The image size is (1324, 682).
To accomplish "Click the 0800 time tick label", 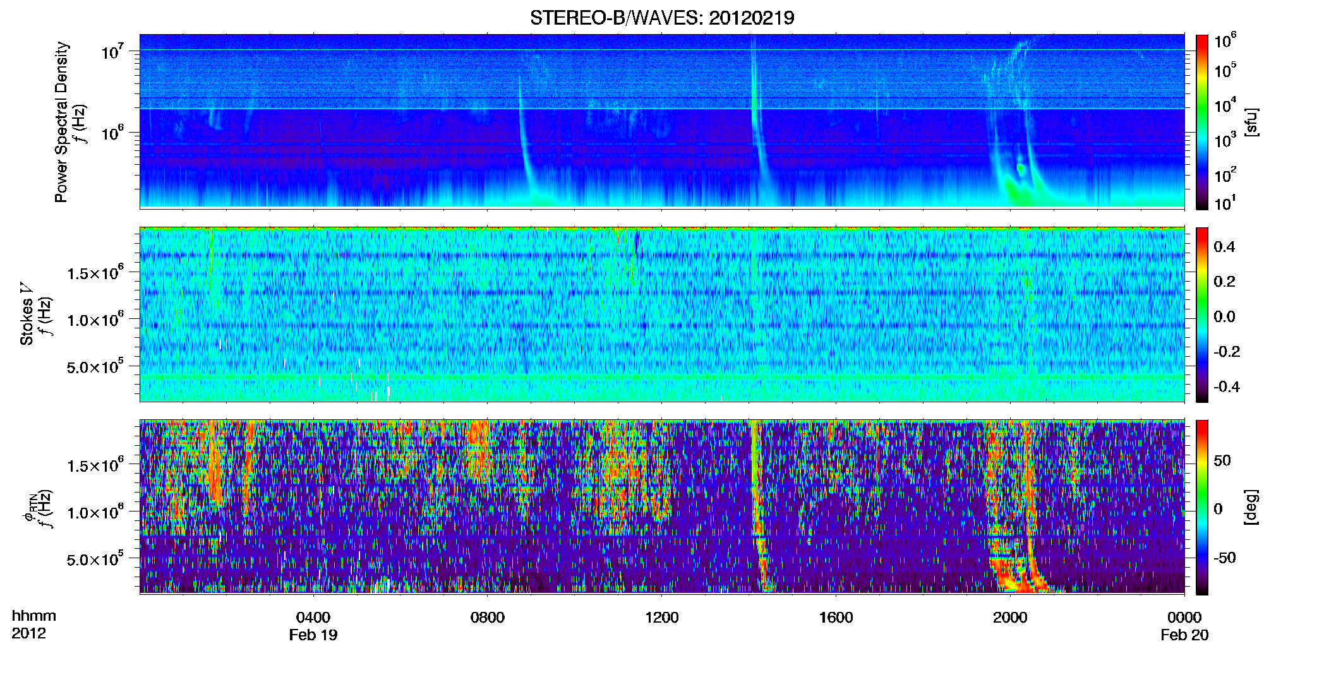I will pos(488,618).
